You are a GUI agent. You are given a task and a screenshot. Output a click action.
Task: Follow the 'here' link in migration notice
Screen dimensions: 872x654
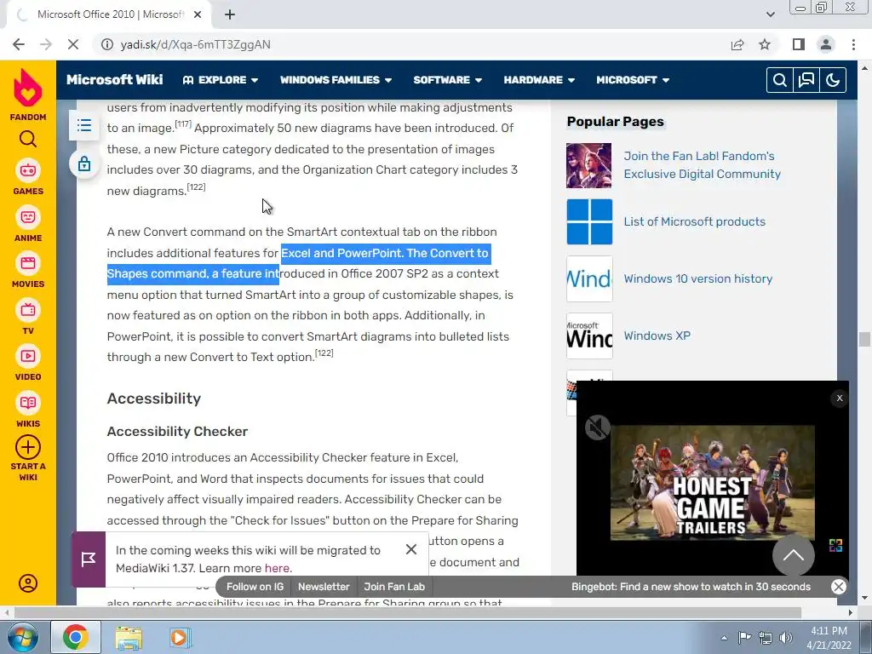[277, 568]
